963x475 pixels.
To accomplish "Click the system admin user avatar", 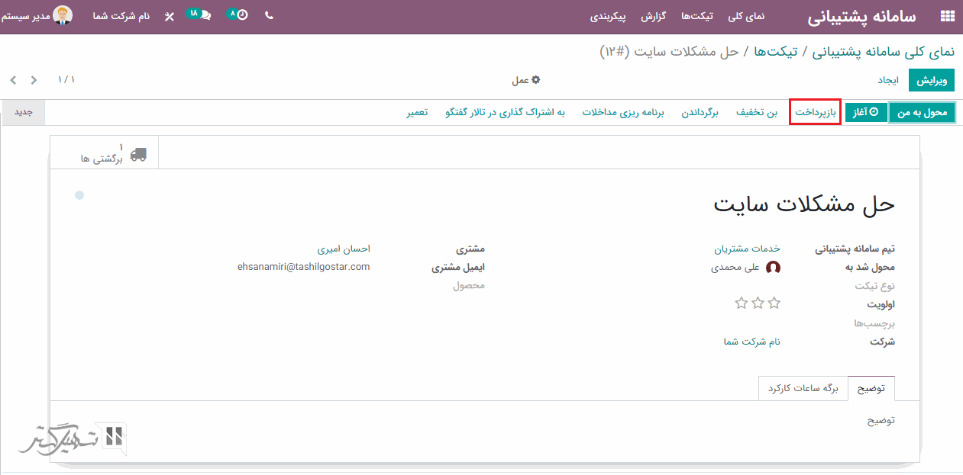I will [63, 15].
